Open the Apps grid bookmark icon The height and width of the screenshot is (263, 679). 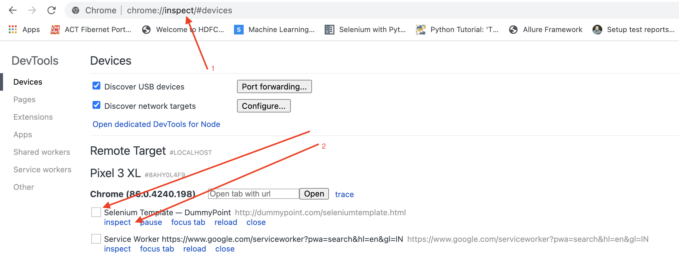click(13, 29)
